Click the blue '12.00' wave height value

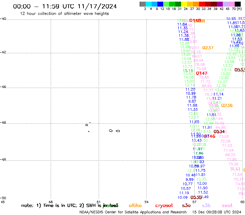click(202, 184)
